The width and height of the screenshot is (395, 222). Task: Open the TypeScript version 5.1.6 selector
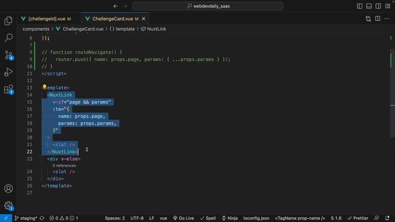336,218
